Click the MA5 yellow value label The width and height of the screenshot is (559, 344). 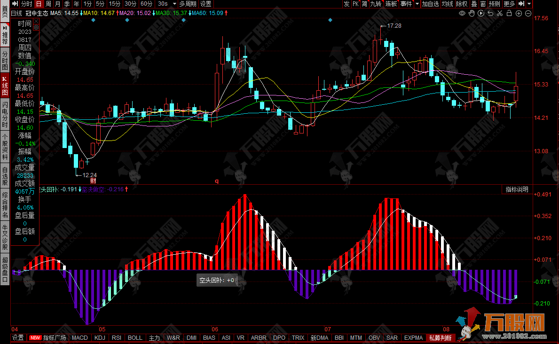[64, 13]
